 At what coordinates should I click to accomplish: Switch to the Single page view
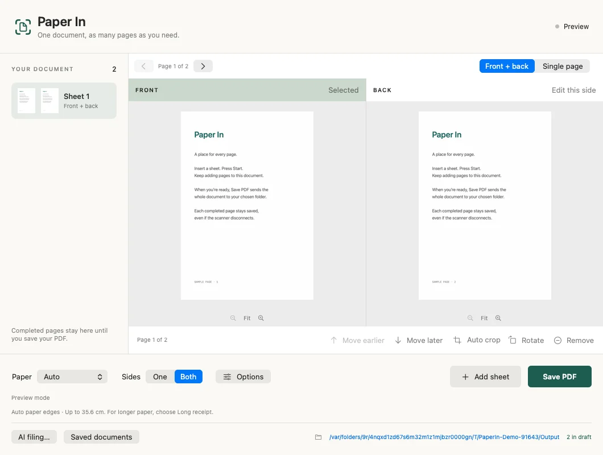(562, 66)
